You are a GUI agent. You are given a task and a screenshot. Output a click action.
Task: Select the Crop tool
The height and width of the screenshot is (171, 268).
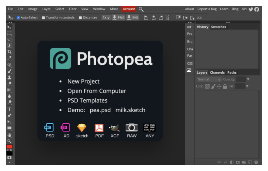coord(9,52)
